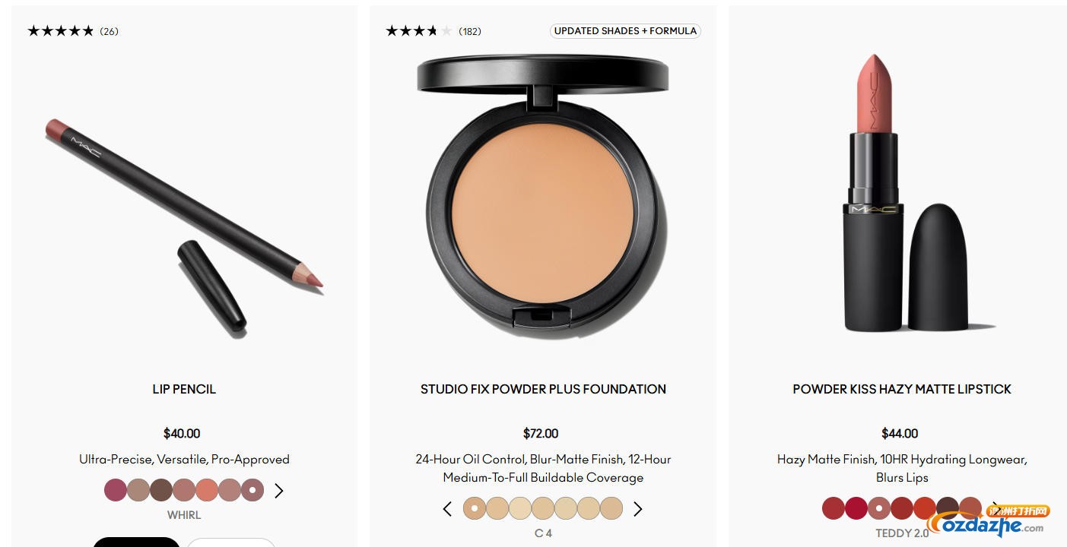Select the selected Whirl lip pencil shade swatch
Screen dimensions: 1067x547
click(252, 490)
